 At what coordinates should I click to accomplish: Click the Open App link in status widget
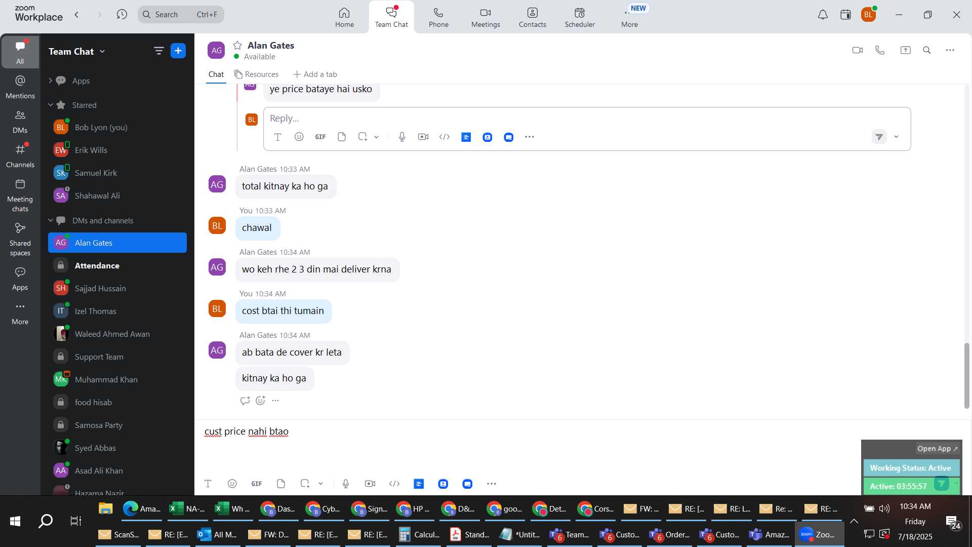point(937,449)
